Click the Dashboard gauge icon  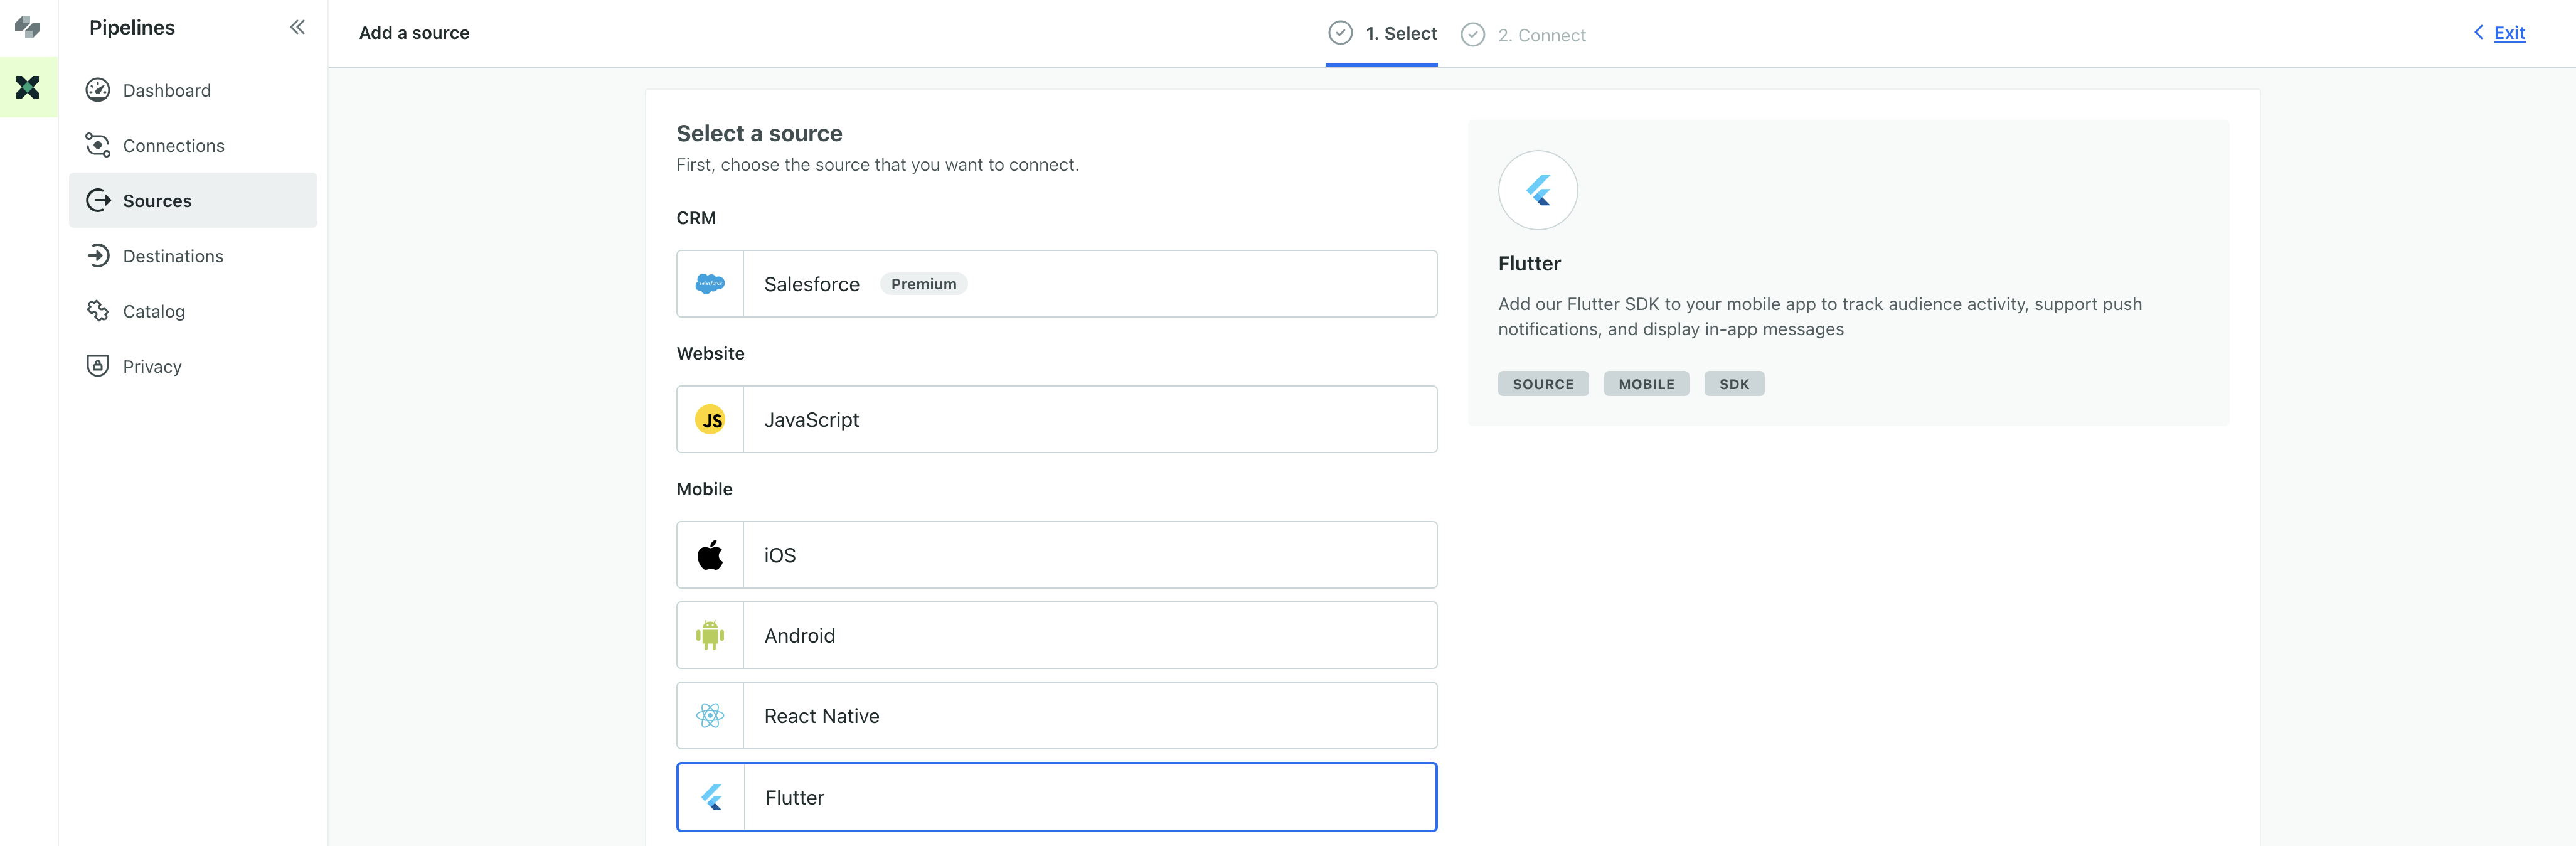click(x=98, y=90)
